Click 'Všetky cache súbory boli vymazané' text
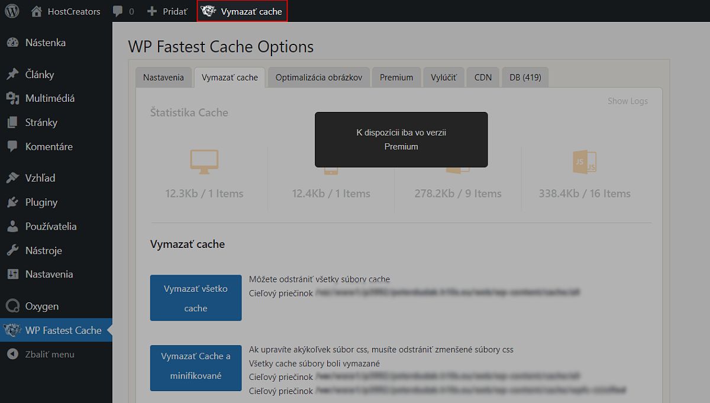 (314, 363)
